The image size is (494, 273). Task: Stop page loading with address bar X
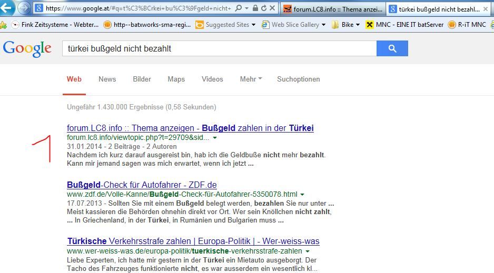coord(272,8)
